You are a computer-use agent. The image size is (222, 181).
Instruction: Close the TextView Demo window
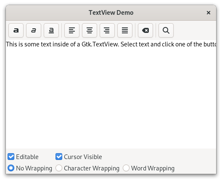tap(209, 13)
